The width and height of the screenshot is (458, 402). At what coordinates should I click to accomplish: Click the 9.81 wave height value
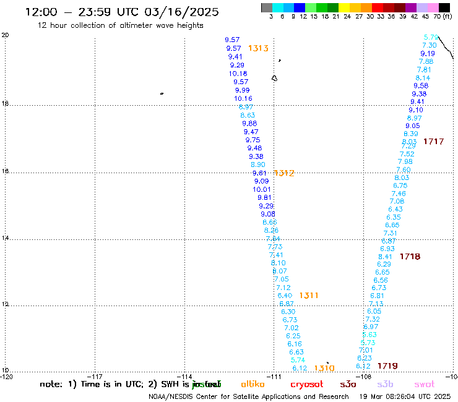265,198
